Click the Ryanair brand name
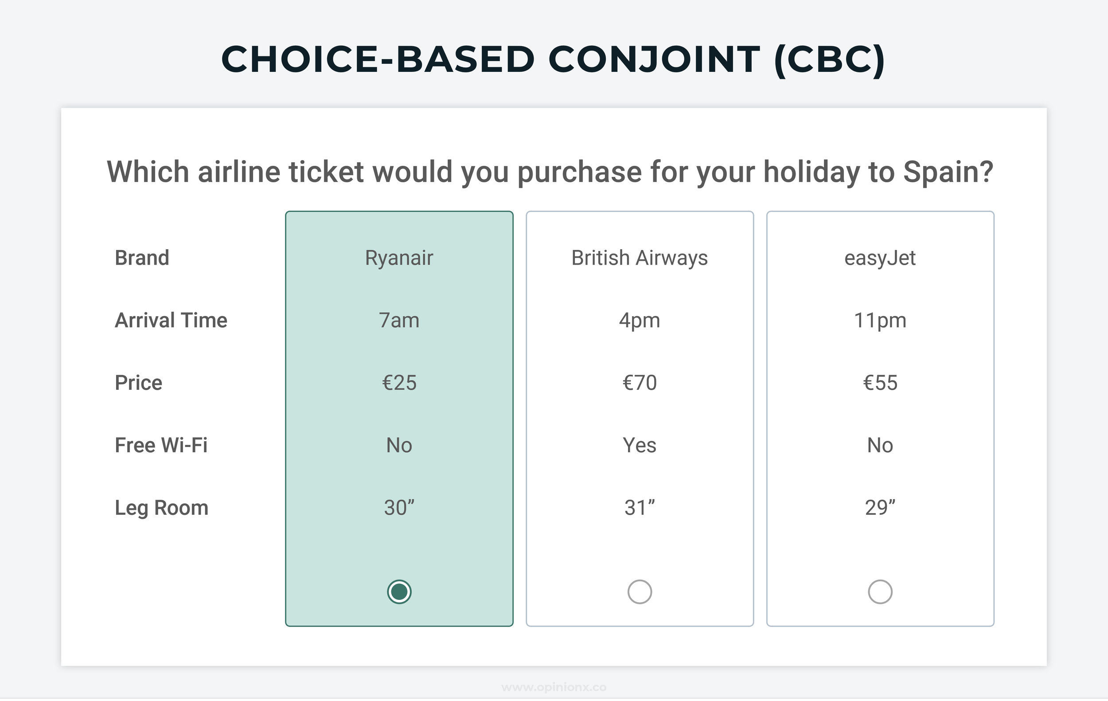The width and height of the screenshot is (1108, 701). coord(399,258)
